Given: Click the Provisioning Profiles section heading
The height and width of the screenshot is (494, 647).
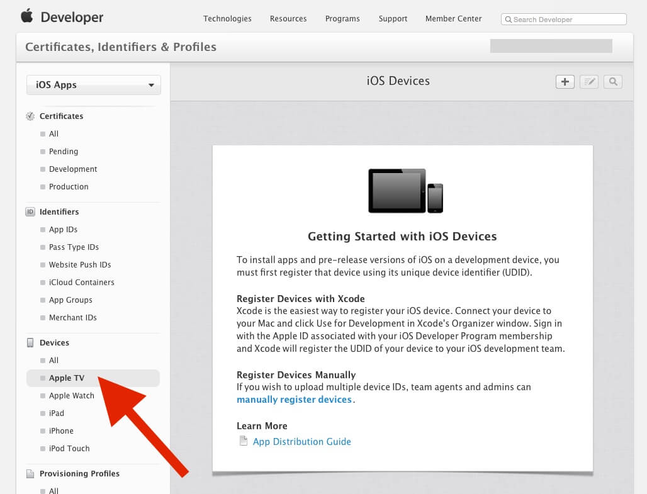Looking at the screenshot, I should point(80,473).
